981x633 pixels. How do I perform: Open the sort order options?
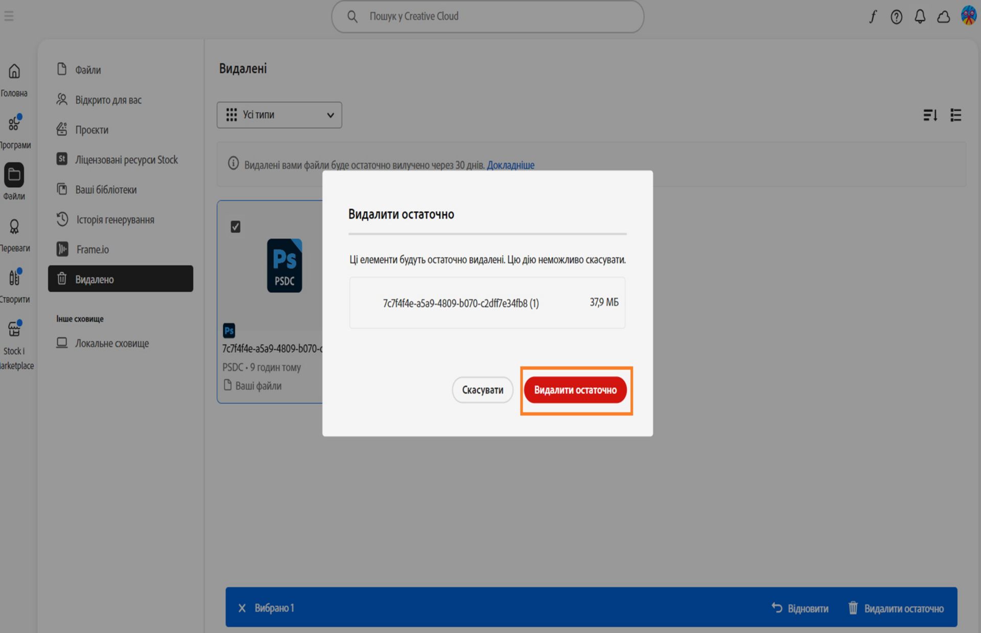click(930, 115)
